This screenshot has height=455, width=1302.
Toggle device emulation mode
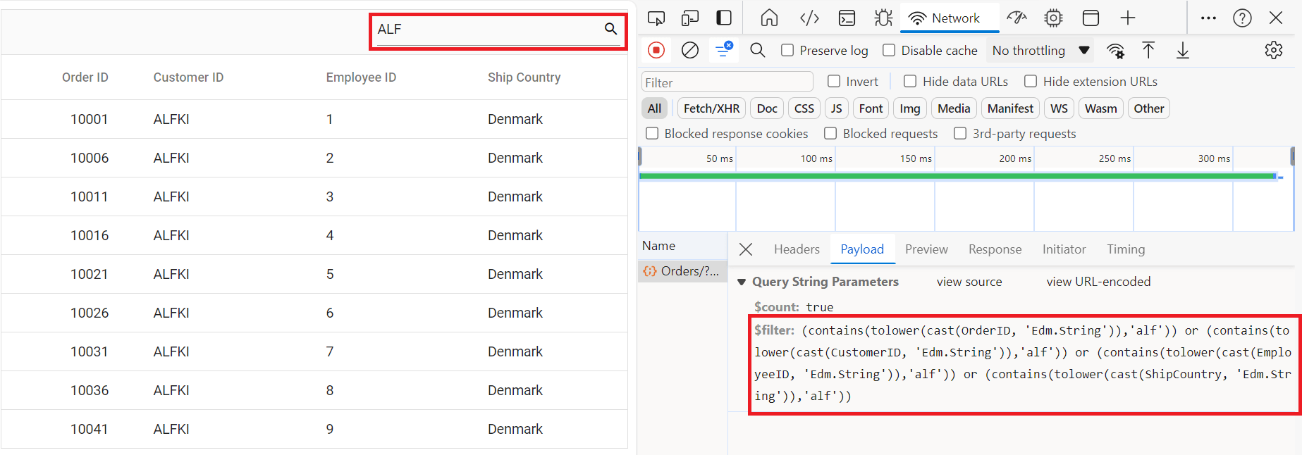pyautogui.click(x=690, y=18)
